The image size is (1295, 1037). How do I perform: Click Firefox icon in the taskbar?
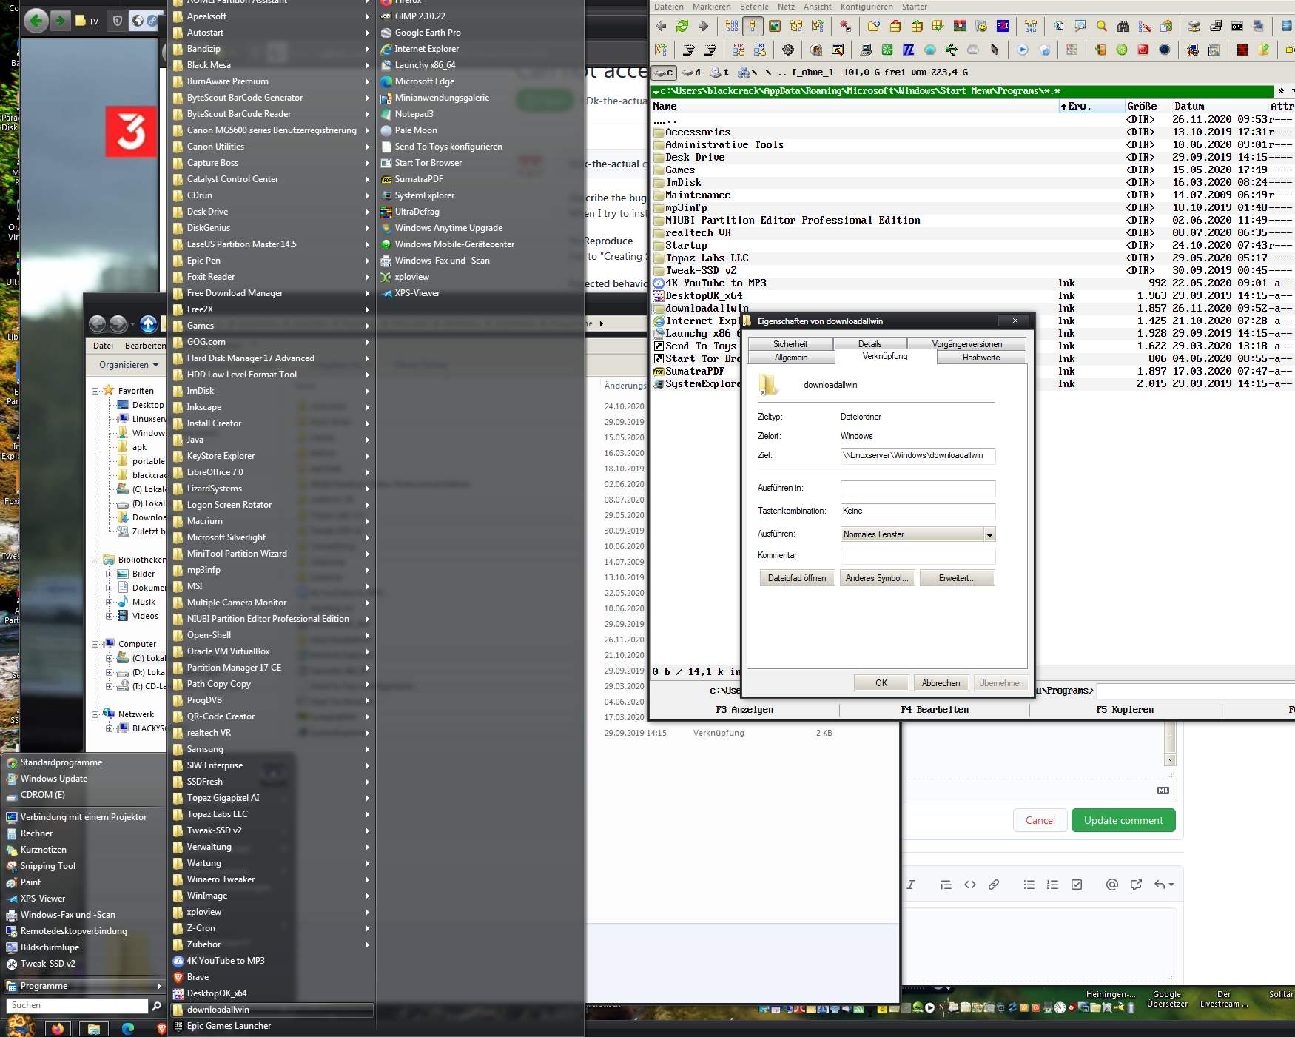58,1028
